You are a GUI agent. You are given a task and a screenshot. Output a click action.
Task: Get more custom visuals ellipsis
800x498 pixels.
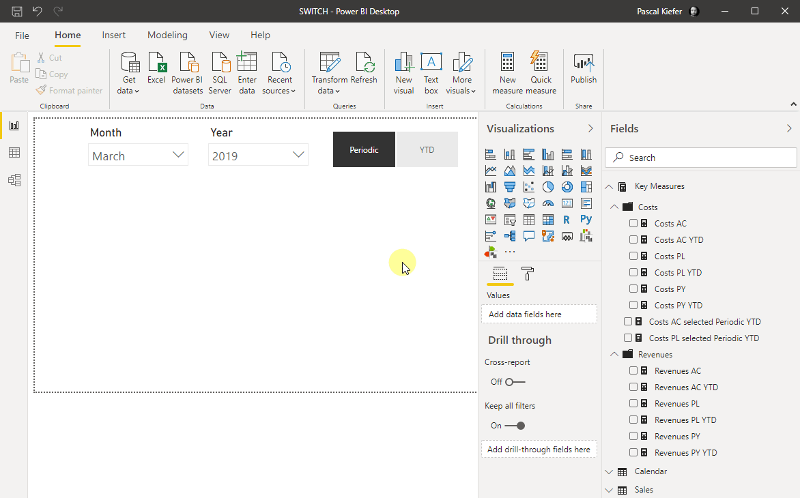pyautogui.click(x=510, y=252)
